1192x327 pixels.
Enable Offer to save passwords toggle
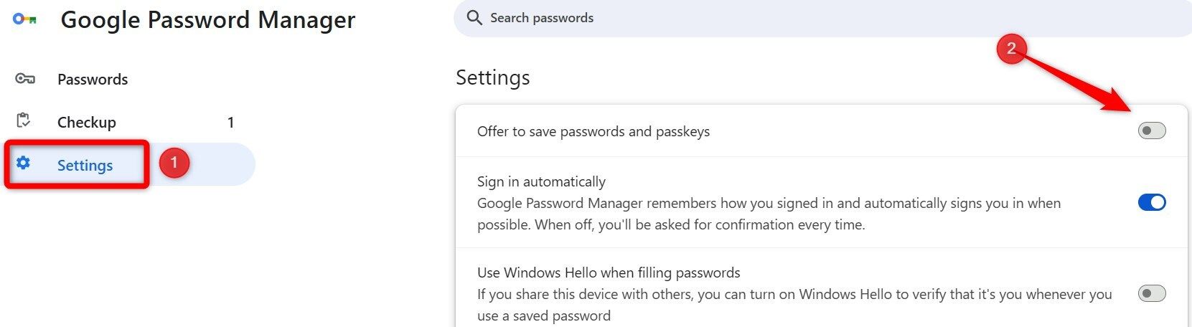(1151, 131)
